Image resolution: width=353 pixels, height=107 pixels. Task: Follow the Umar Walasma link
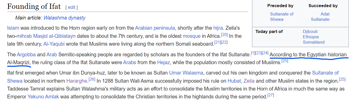click(x=186, y=73)
